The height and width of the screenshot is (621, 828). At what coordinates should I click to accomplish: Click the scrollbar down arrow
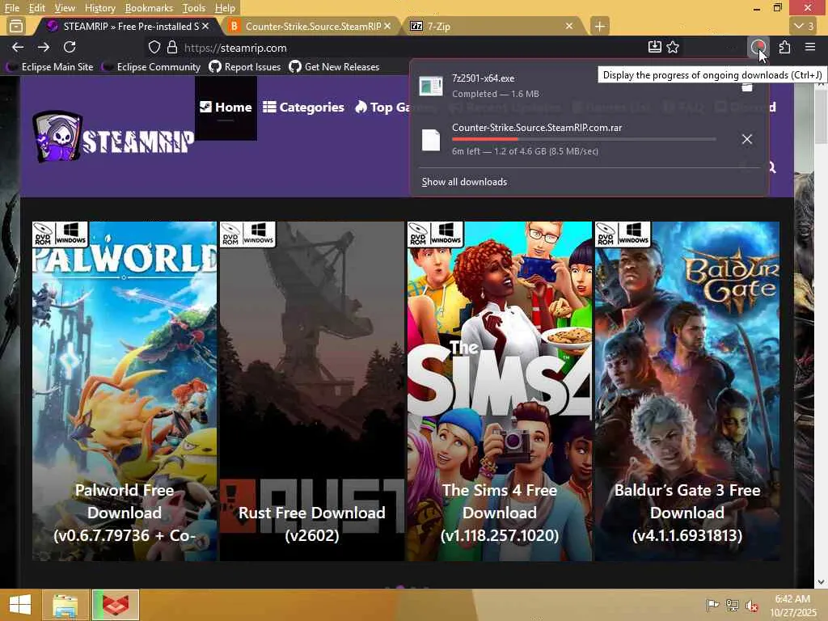tap(821, 582)
